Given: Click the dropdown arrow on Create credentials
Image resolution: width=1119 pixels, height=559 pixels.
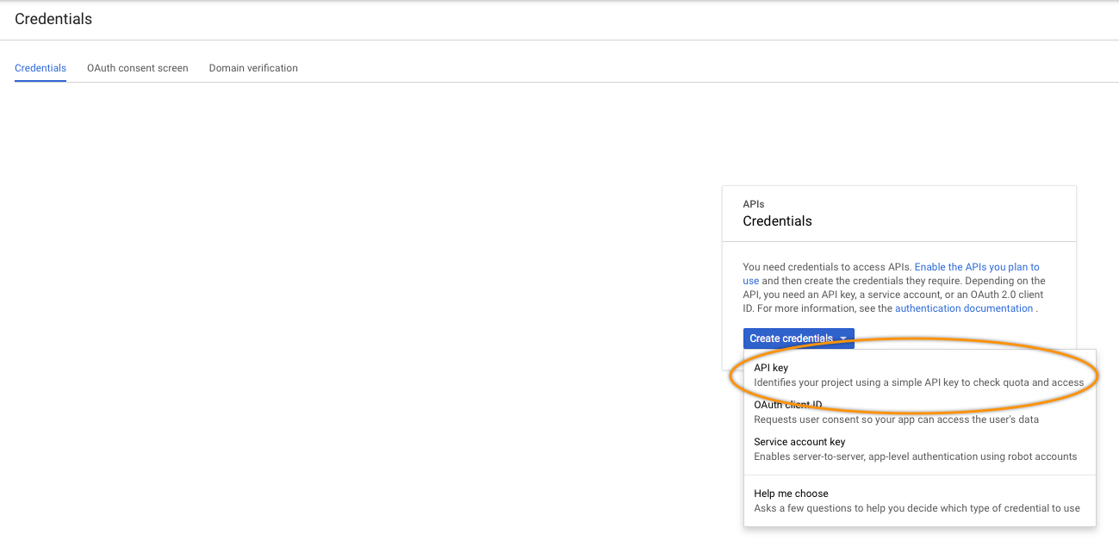Looking at the screenshot, I should pyautogui.click(x=843, y=339).
